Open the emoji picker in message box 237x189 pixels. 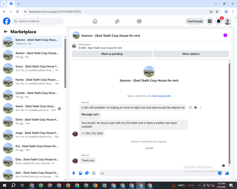219,173
